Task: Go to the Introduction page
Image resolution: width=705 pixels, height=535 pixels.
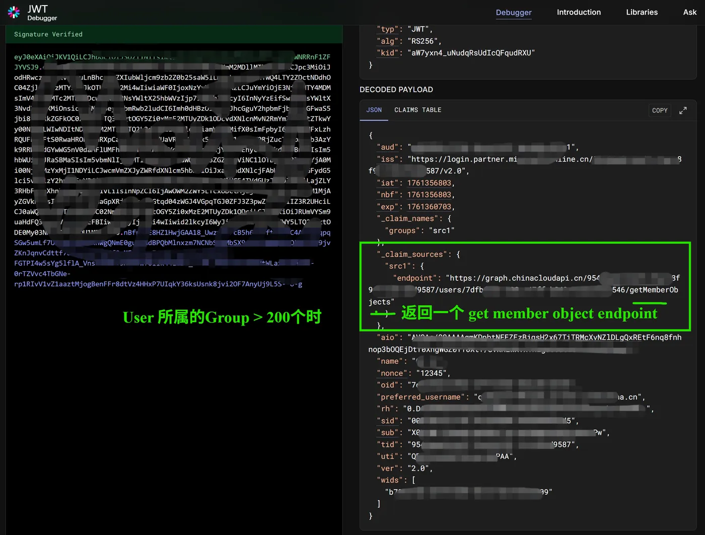Action: [579, 12]
